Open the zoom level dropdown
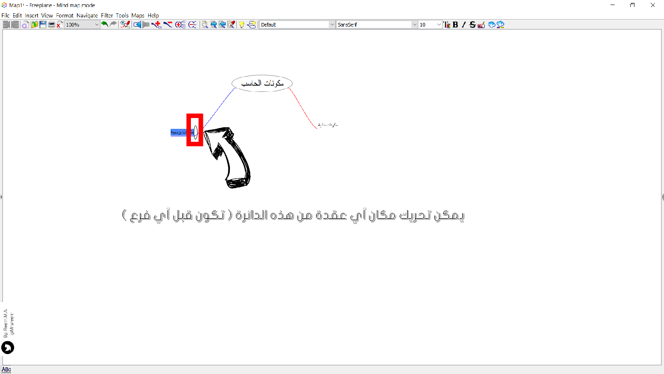This screenshot has width=664, height=374. click(97, 25)
